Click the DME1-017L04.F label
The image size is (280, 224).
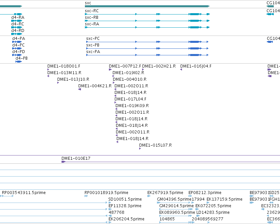pos(131,99)
